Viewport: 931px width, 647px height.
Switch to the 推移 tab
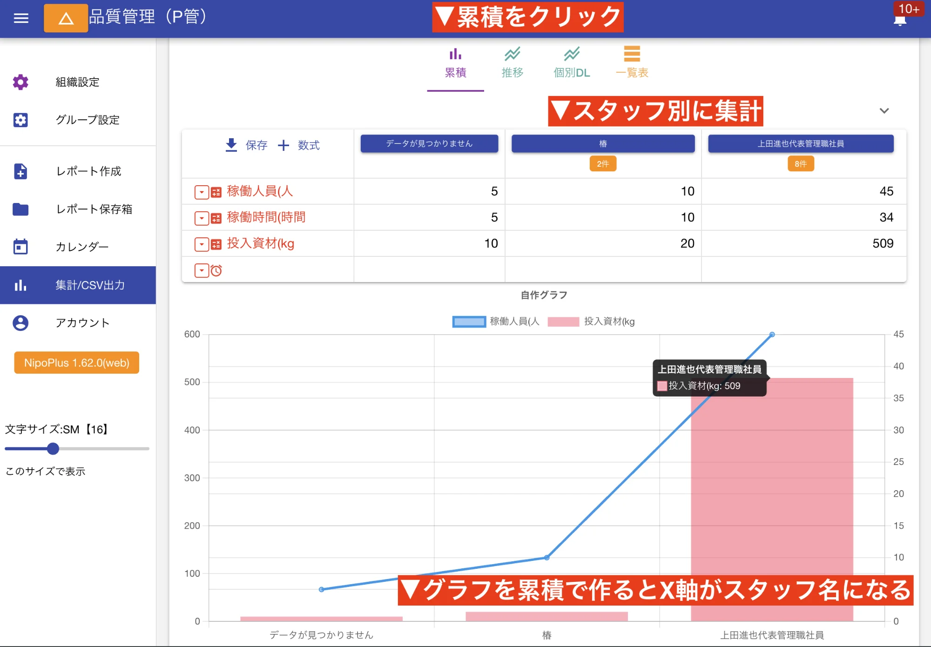pyautogui.click(x=513, y=63)
